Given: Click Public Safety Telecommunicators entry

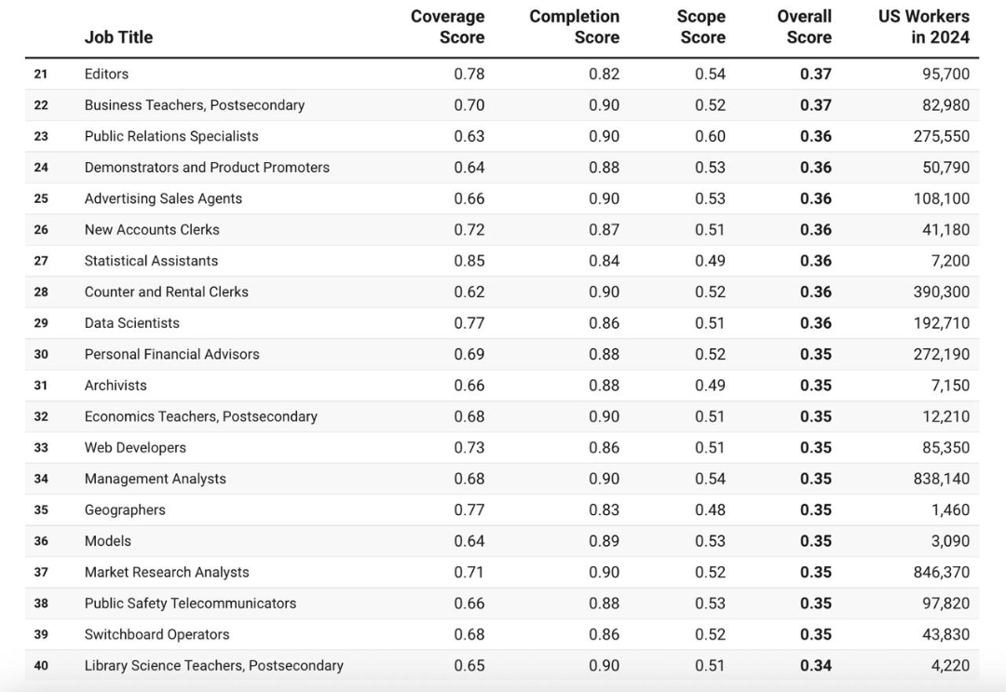Looking at the screenshot, I should [x=190, y=604].
